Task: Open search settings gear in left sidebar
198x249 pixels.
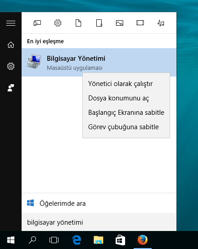Action: [x=11, y=66]
